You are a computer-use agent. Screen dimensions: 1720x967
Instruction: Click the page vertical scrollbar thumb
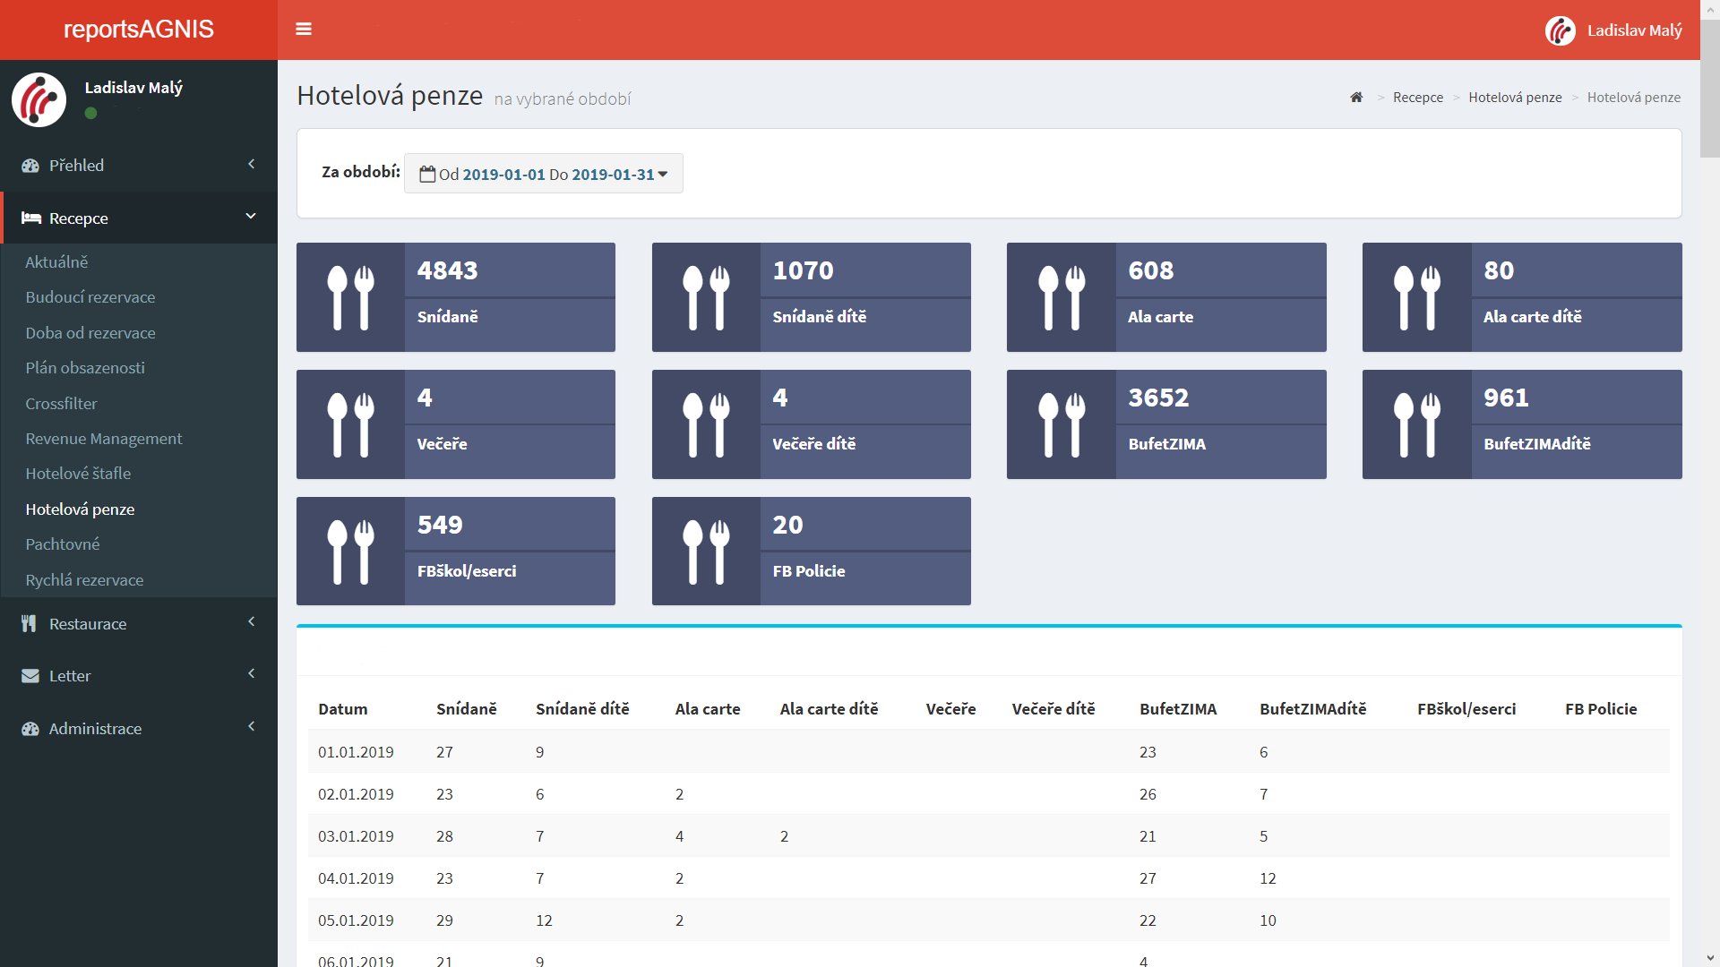[x=1709, y=90]
